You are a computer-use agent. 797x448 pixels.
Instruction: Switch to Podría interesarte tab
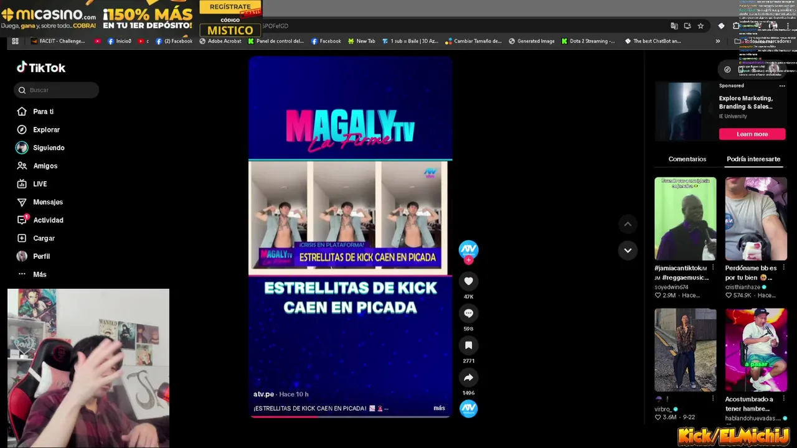pos(753,159)
